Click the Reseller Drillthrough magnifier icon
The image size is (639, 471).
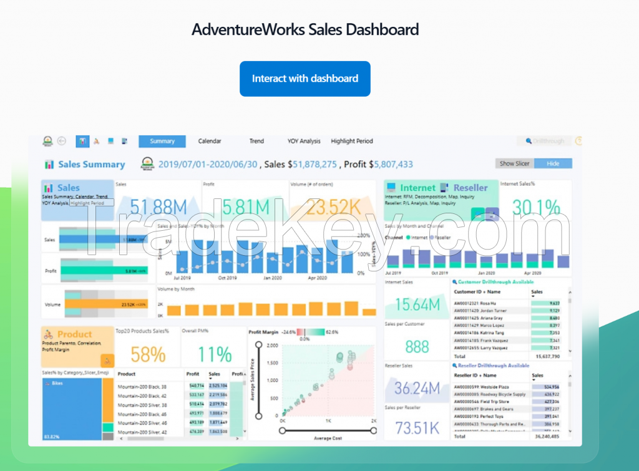455,366
